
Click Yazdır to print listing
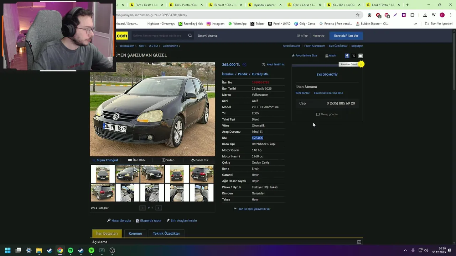coord(331,55)
